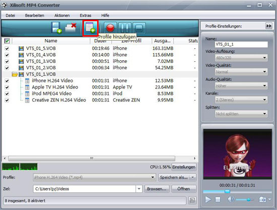Click the Ausga... column header

163,41
